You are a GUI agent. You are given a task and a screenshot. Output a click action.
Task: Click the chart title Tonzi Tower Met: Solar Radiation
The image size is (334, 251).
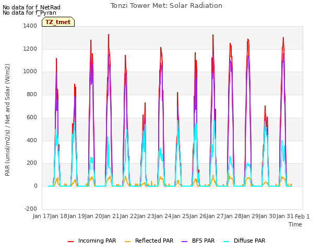point(166,6)
